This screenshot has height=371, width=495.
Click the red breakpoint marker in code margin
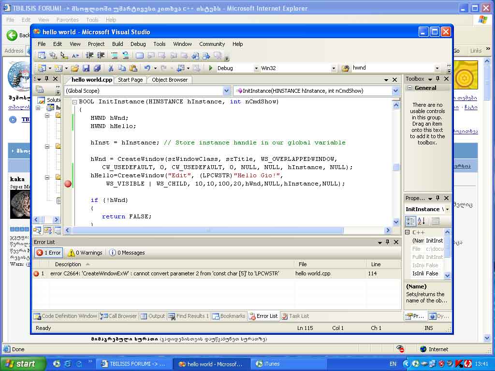[x=68, y=184]
